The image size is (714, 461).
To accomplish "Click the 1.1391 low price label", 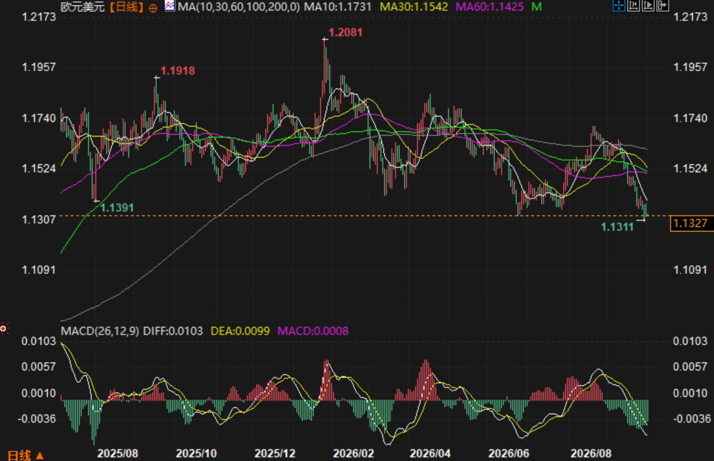I will tap(117, 208).
